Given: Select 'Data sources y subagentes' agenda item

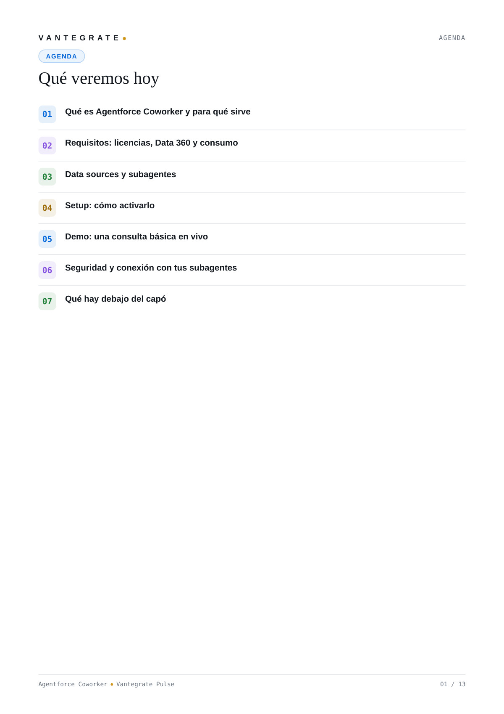Looking at the screenshot, I should click(121, 174).
